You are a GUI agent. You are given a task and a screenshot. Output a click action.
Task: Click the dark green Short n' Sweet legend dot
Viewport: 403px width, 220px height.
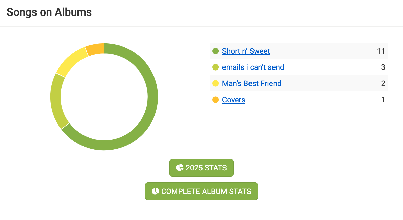(x=215, y=51)
